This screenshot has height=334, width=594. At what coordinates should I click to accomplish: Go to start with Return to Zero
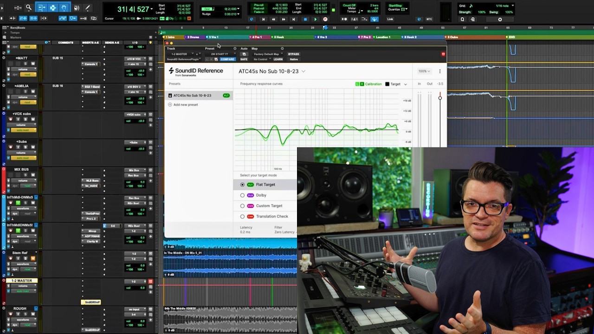(x=263, y=19)
